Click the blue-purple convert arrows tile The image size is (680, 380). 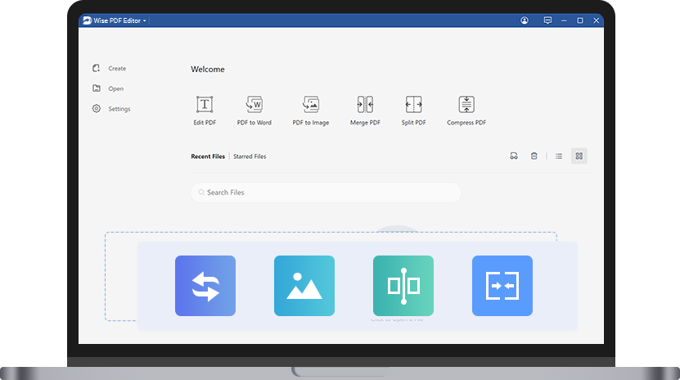pyautogui.click(x=205, y=286)
